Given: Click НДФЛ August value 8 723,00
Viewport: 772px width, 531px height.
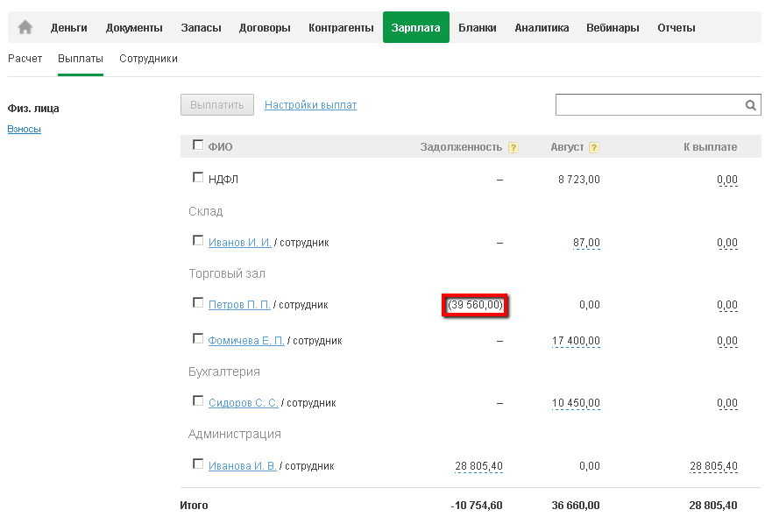Looking at the screenshot, I should 579,180.
